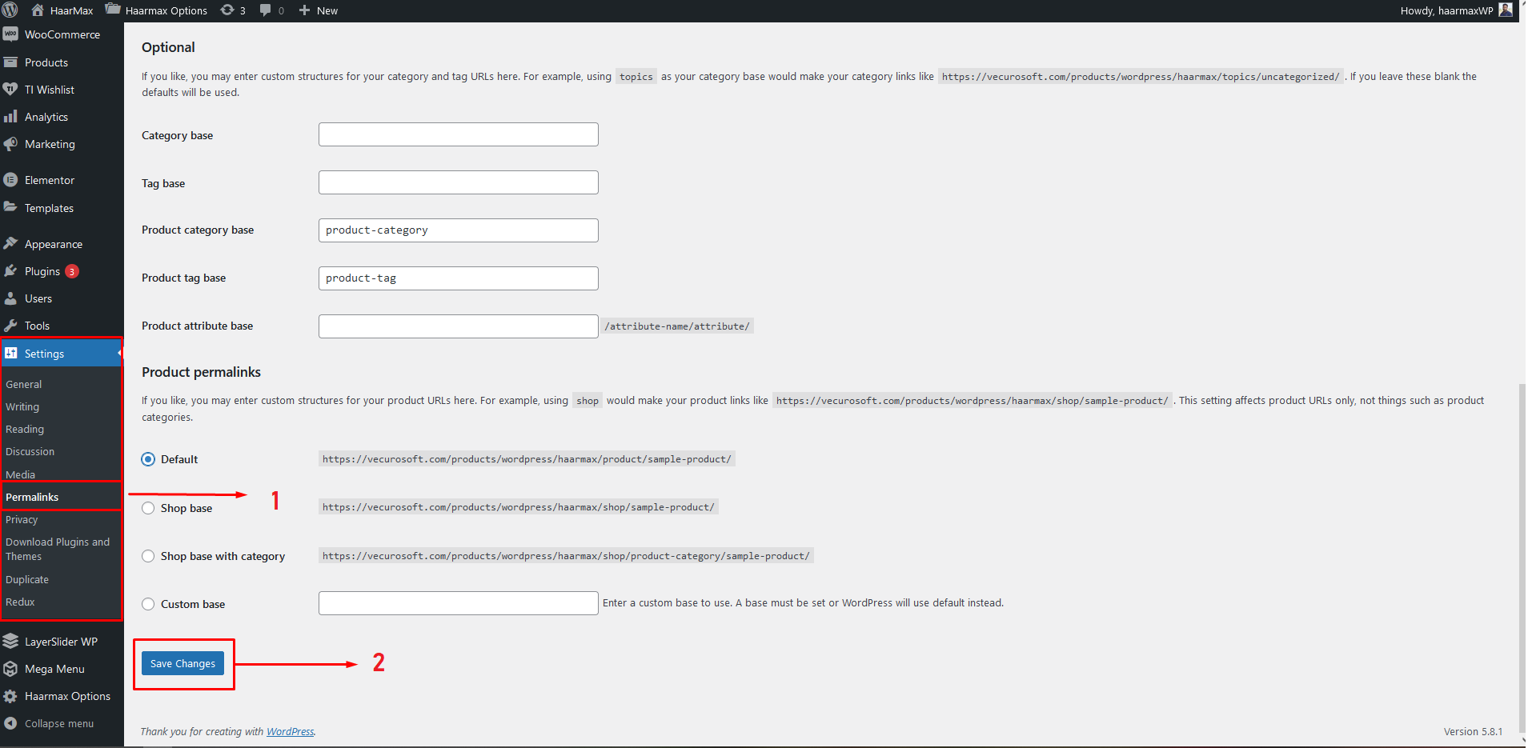
Task: Click the Appearance paintbrush icon
Action: [x=10, y=243]
